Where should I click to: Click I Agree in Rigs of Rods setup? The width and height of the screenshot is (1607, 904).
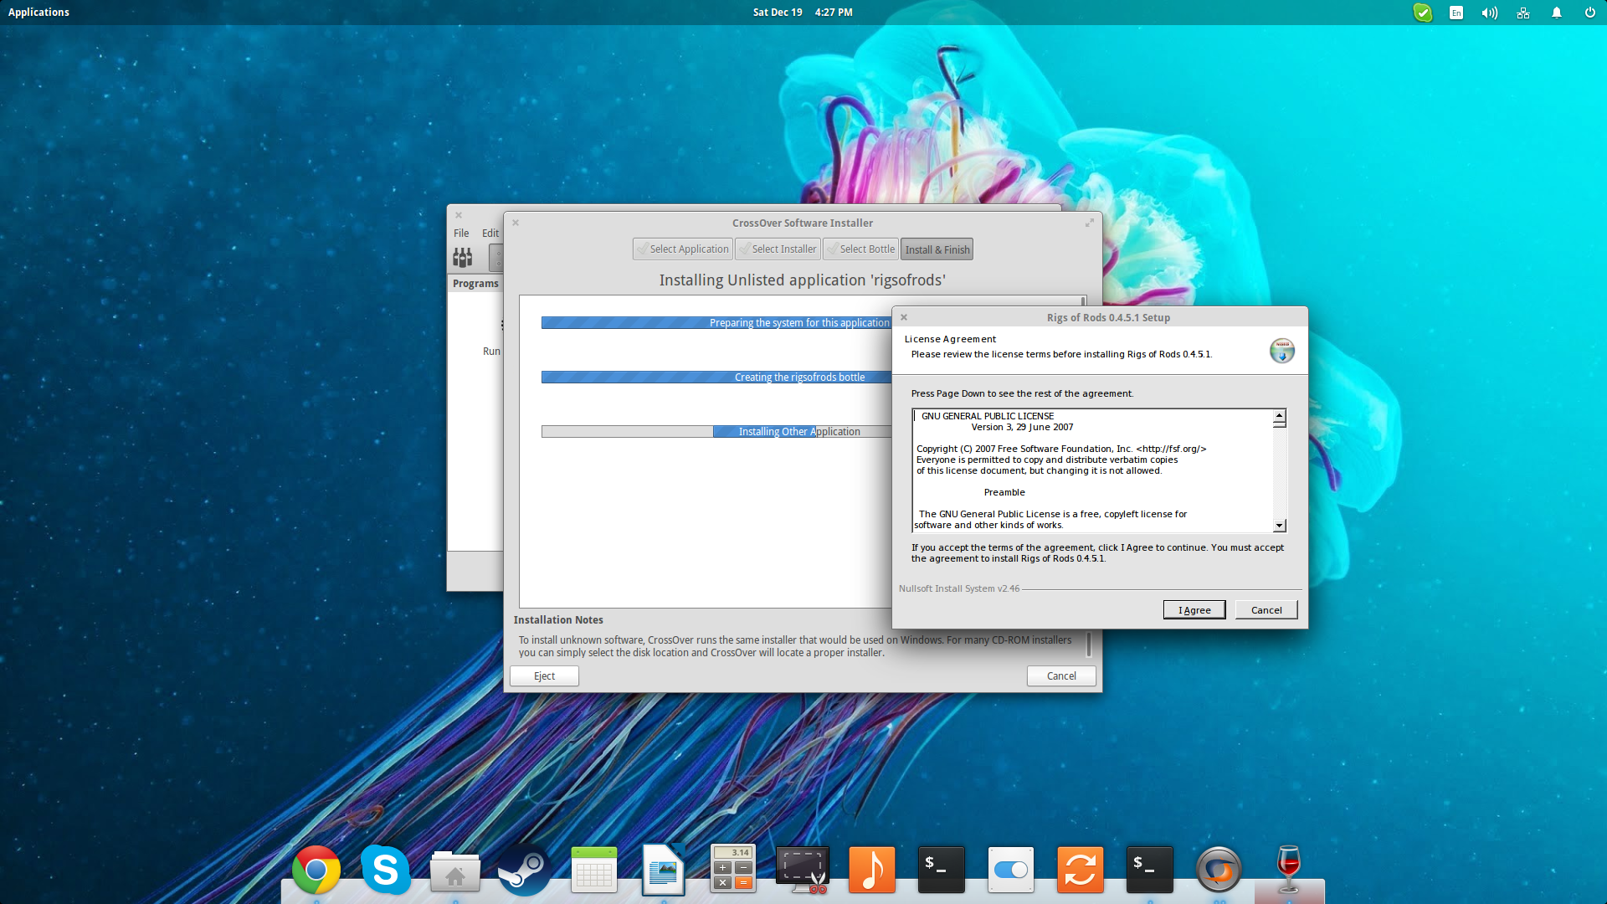click(x=1194, y=610)
